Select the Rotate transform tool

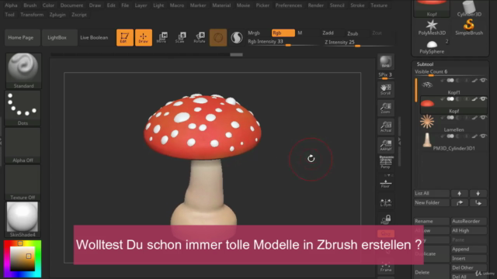pyautogui.click(x=200, y=38)
